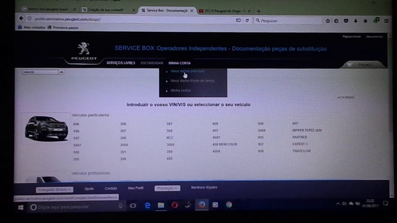The image size is (397, 223).
Task: Open Mentions légales footer link
Action: [204, 187]
